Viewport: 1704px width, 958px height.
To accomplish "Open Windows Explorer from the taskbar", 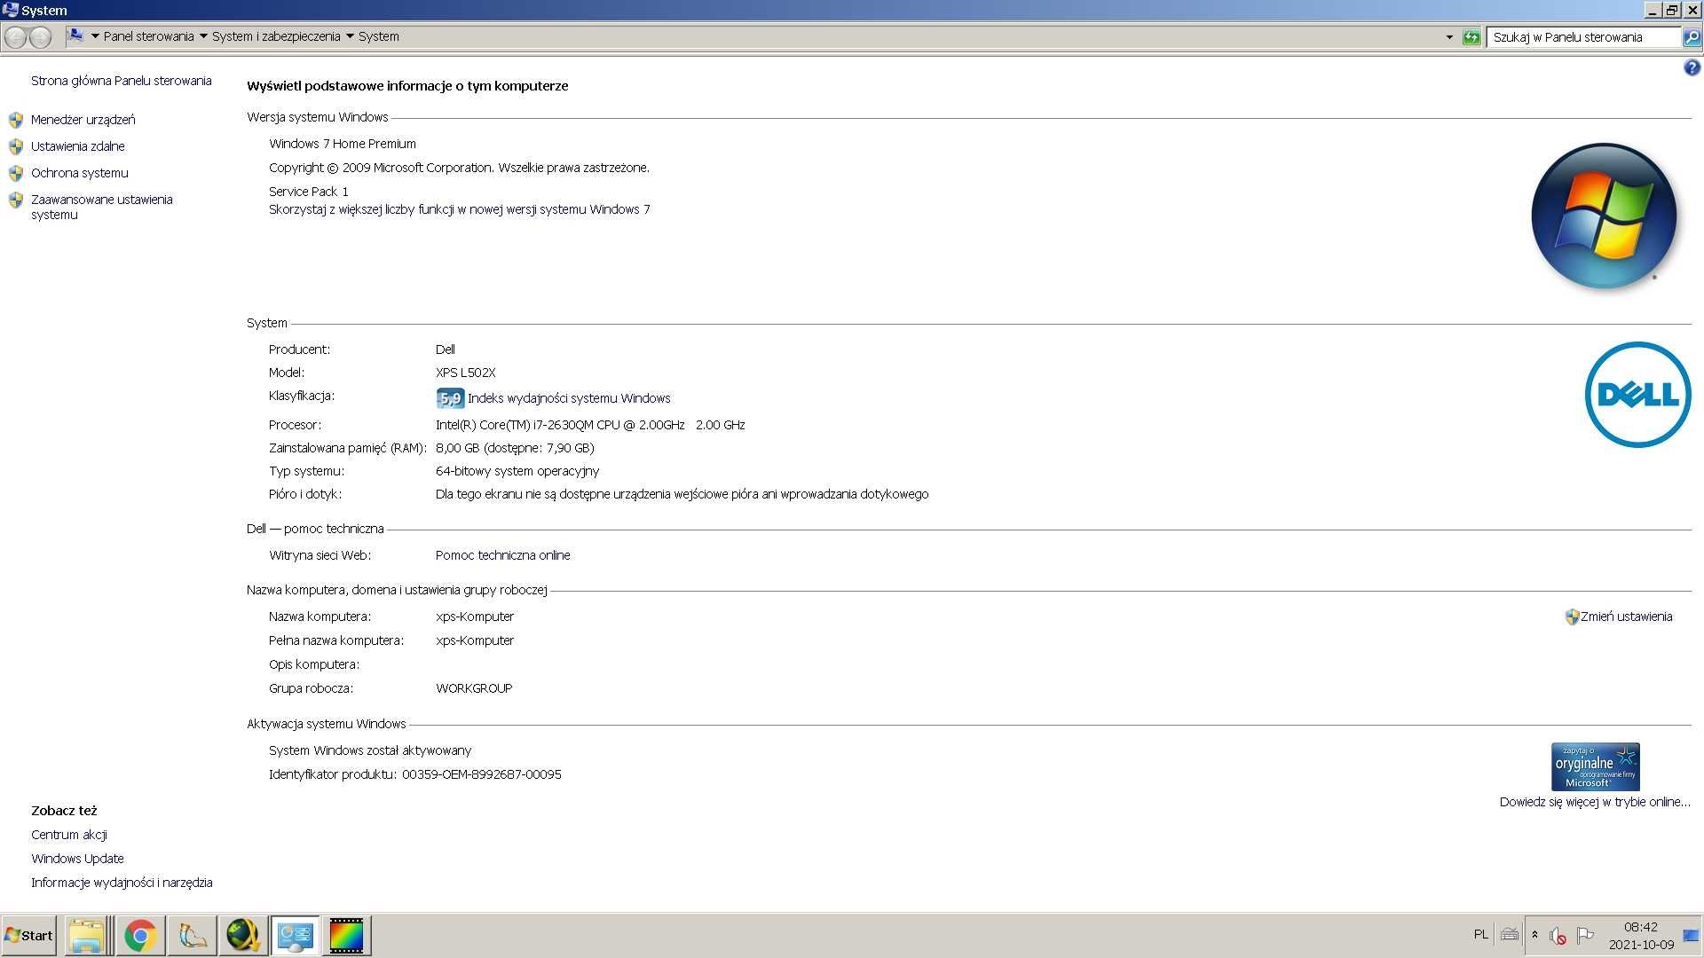I will [87, 936].
